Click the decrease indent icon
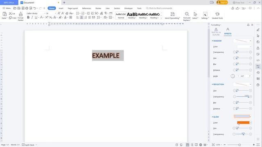262x147 pixels. 88,13
